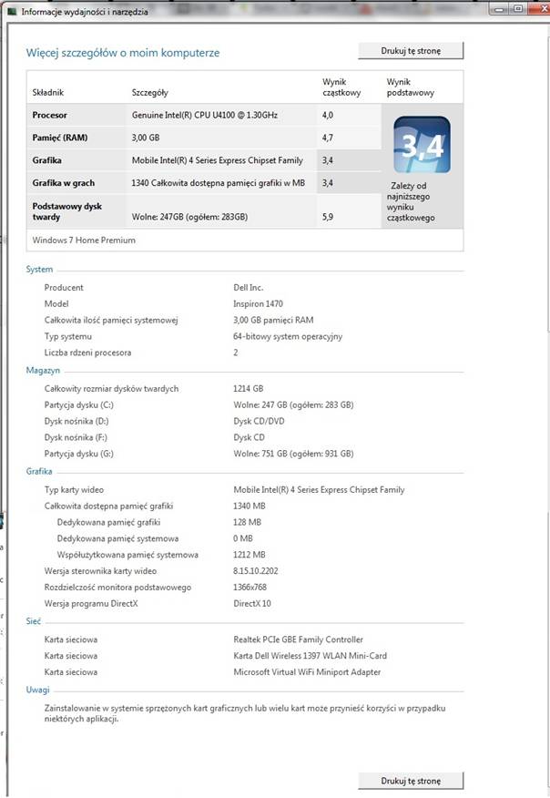Click "Dedykowana pamięć grafiki" label
Viewport: 550px width, 798px height.
(x=109, y=522)
